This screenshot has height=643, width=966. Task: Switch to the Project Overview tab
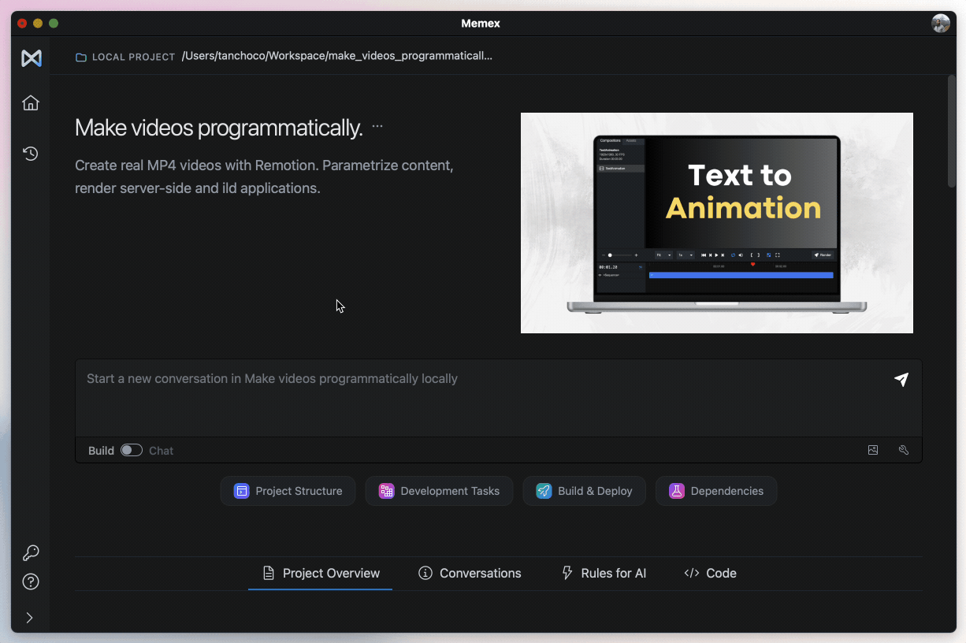coord(321,574)
